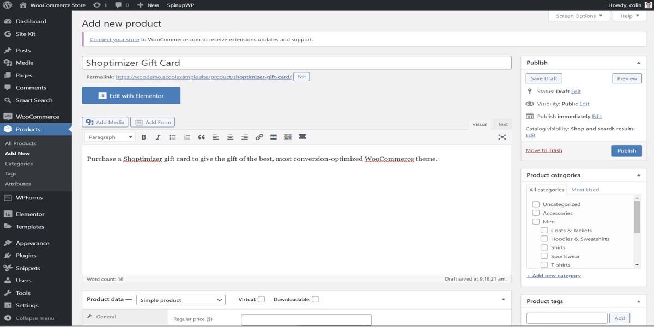Check the Downloadable checkbox
This screenshot has height=327, width=654.
(x=316, y=299)
